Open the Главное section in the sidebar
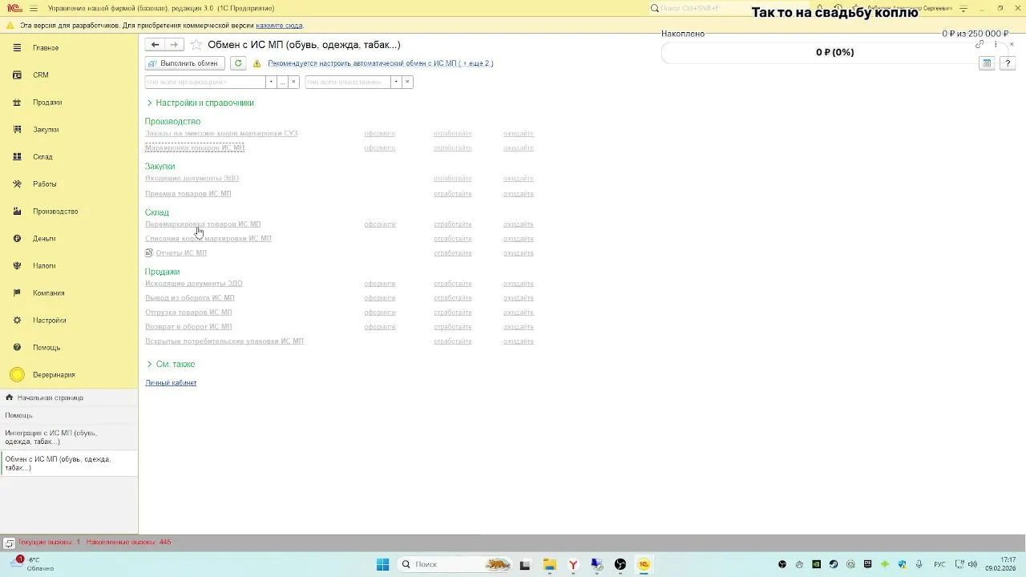Screen dimensions: 1026x577 pos(46,48)
